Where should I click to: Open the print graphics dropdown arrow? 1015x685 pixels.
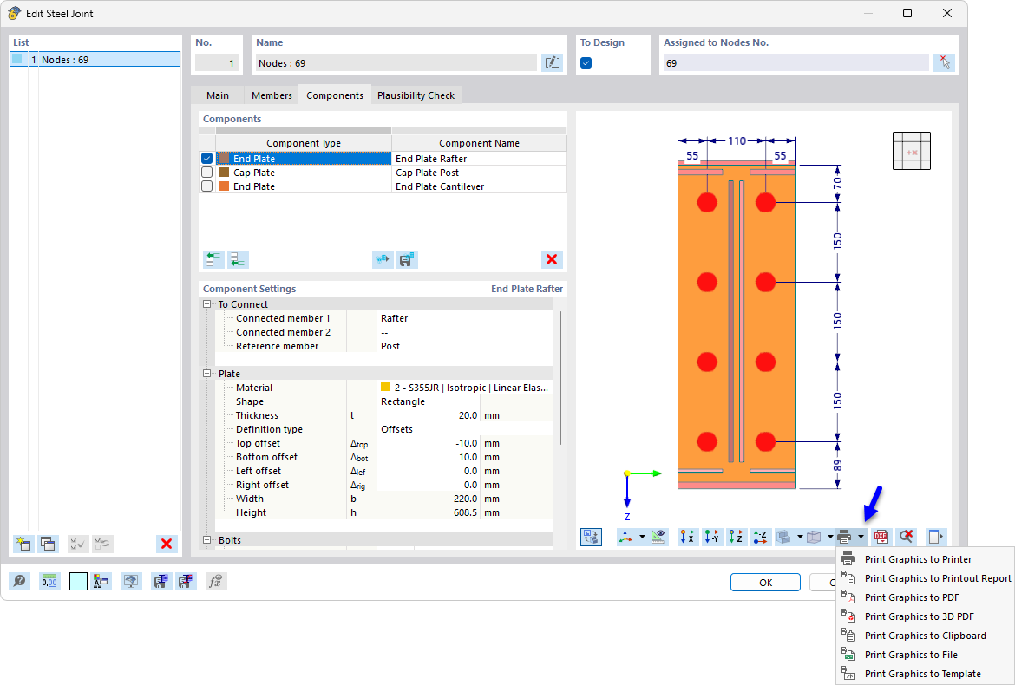pyautogui.click(x=861, y=536)
